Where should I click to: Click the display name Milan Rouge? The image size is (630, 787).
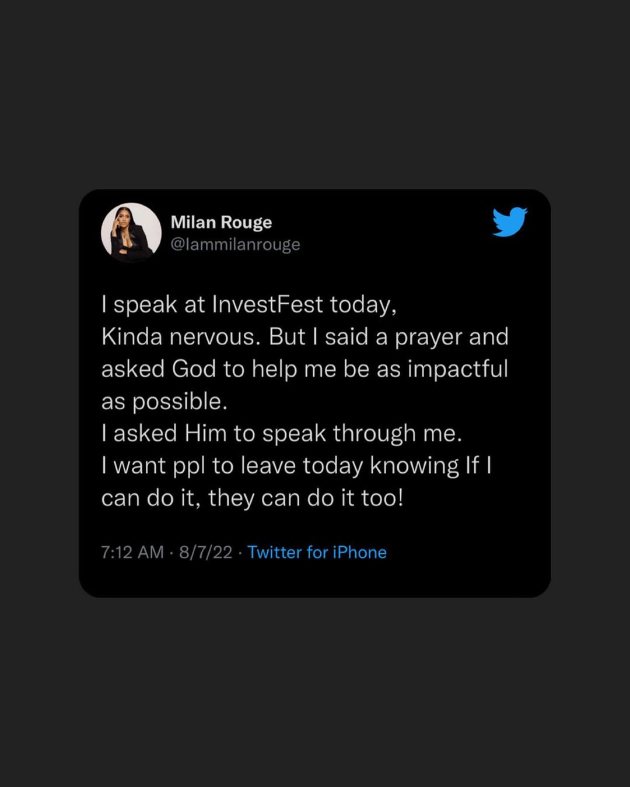[221, 222]
